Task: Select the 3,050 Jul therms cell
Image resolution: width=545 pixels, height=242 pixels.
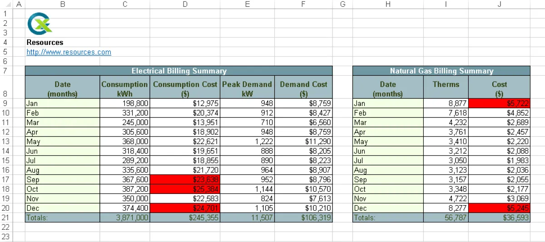Action: [x=446, y=160]
